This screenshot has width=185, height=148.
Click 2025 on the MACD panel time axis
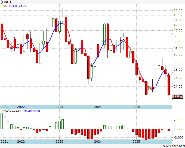136,141
